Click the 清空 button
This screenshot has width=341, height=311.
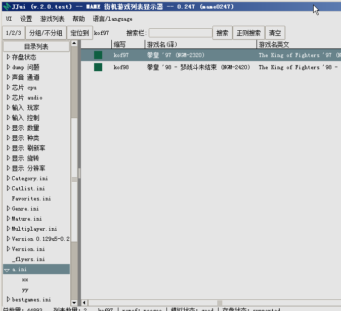click(275, 33)
